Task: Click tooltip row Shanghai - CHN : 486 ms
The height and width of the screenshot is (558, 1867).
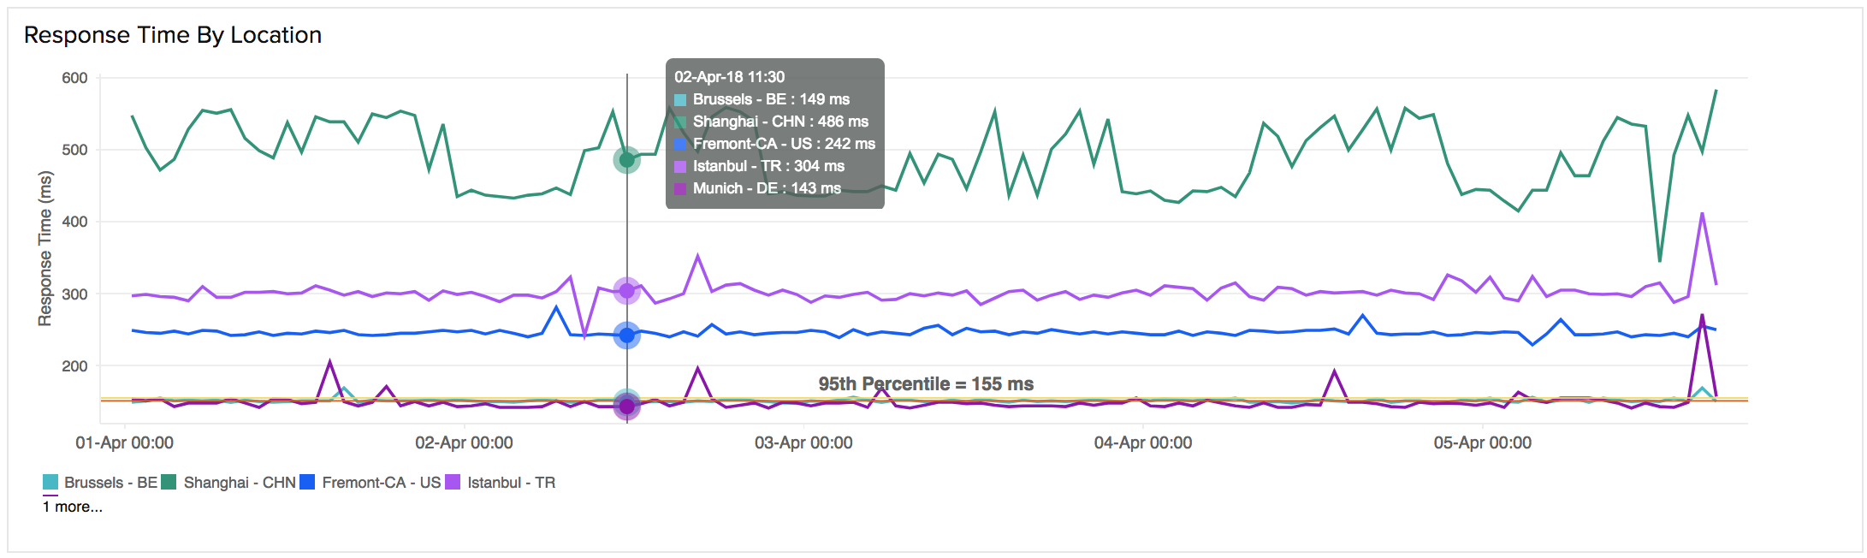Action: (x=779, y=122)
